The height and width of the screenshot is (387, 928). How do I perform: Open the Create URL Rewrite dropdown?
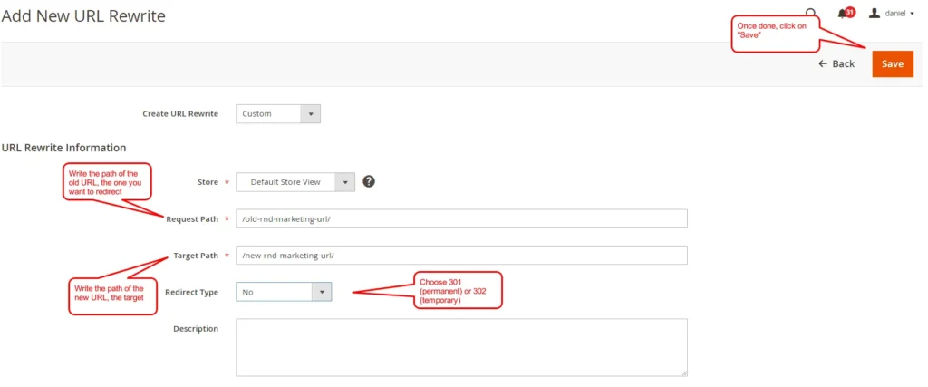(x=278, y=113)
